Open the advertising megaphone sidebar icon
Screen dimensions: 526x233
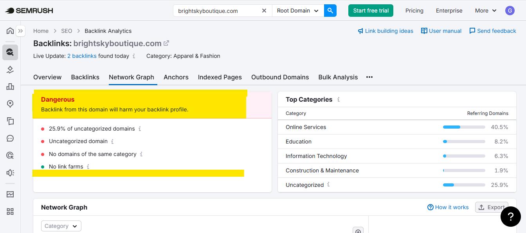[10, 172]
